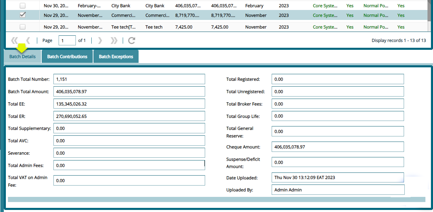433x212 pixels.
Task: Open the Batch Exceptions tab
Action: coord(115,56)
